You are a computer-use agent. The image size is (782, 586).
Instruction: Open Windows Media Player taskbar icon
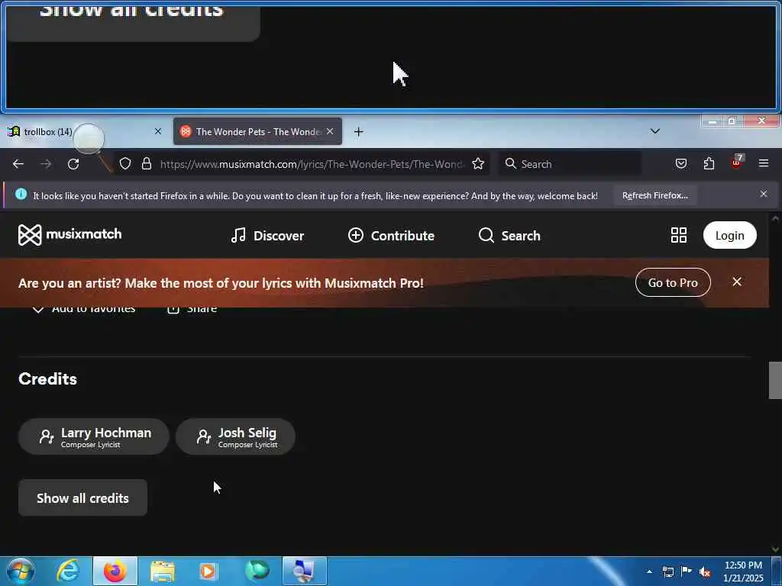coord(208,571)
